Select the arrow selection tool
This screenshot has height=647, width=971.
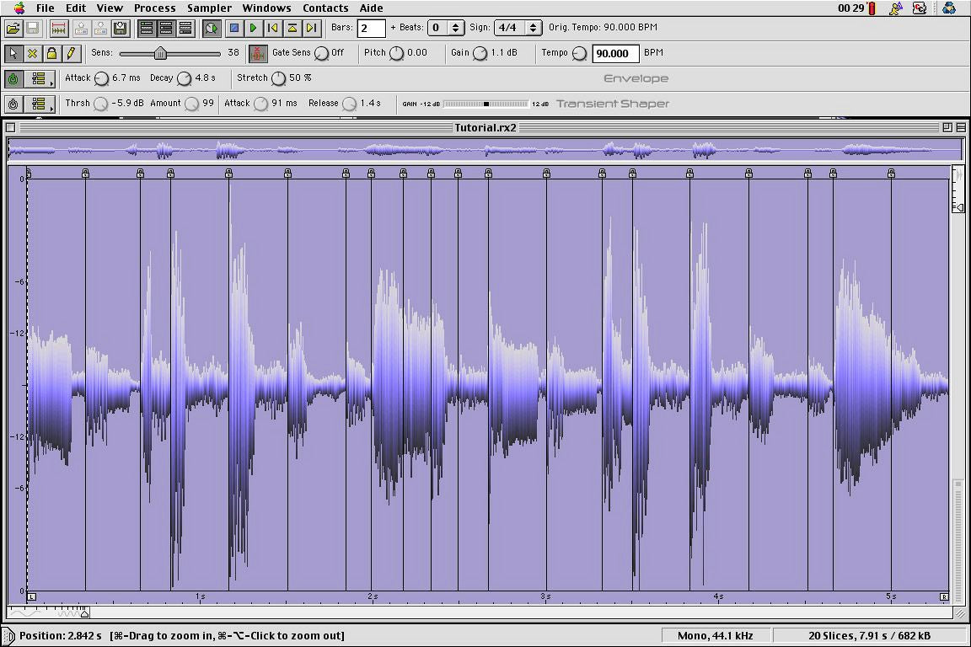tap(13, 52)
